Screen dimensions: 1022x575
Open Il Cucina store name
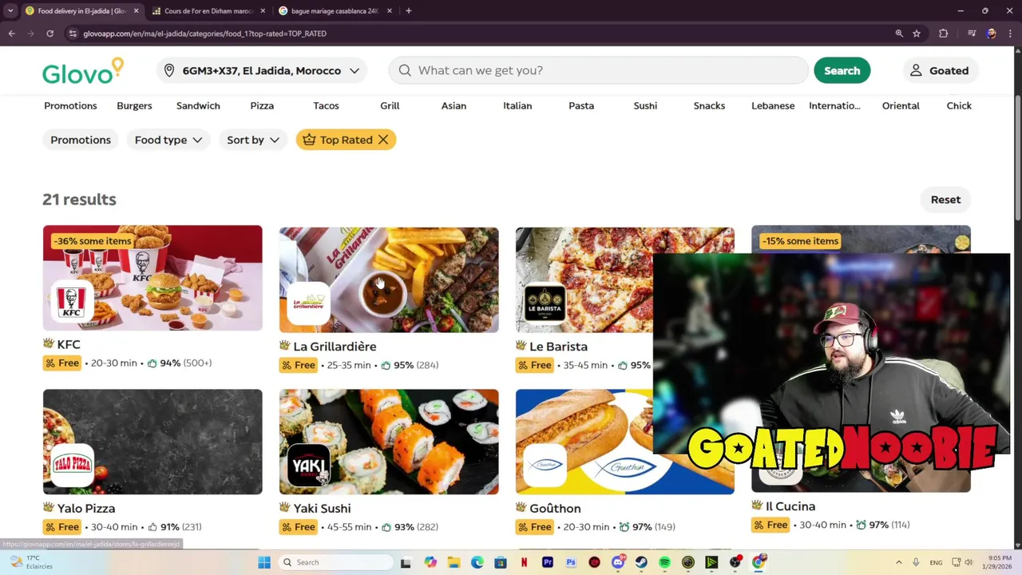pyautogui.click(x=790, y=506)
